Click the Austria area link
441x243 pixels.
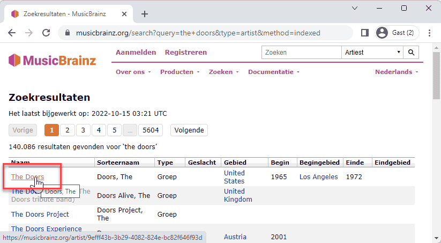(x=235, y=237)
